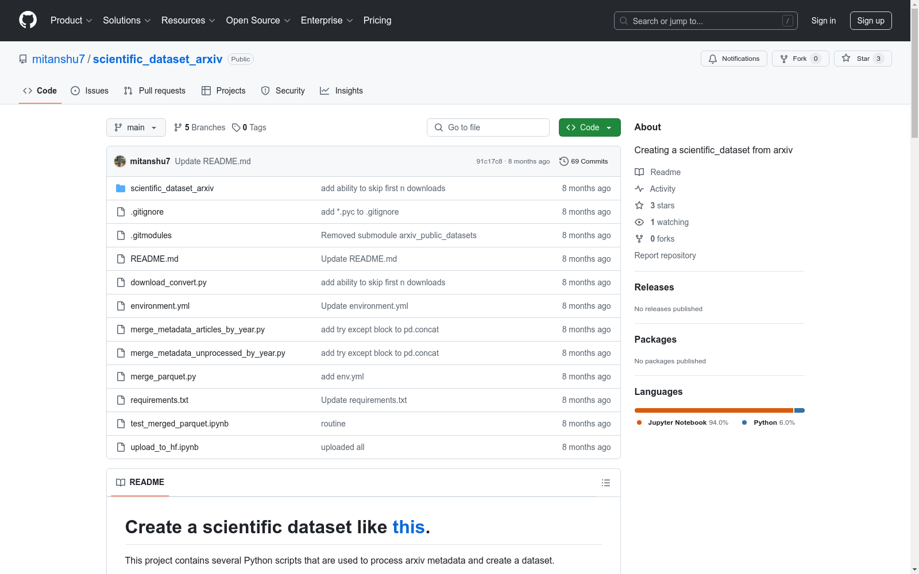Click the file icon beside requirements.txt
Image resolution: width=919 pixels, height=574 pixels.
pos(121,400)
